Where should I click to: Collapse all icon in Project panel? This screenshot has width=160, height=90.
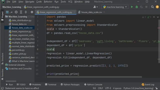click(26, 12)
